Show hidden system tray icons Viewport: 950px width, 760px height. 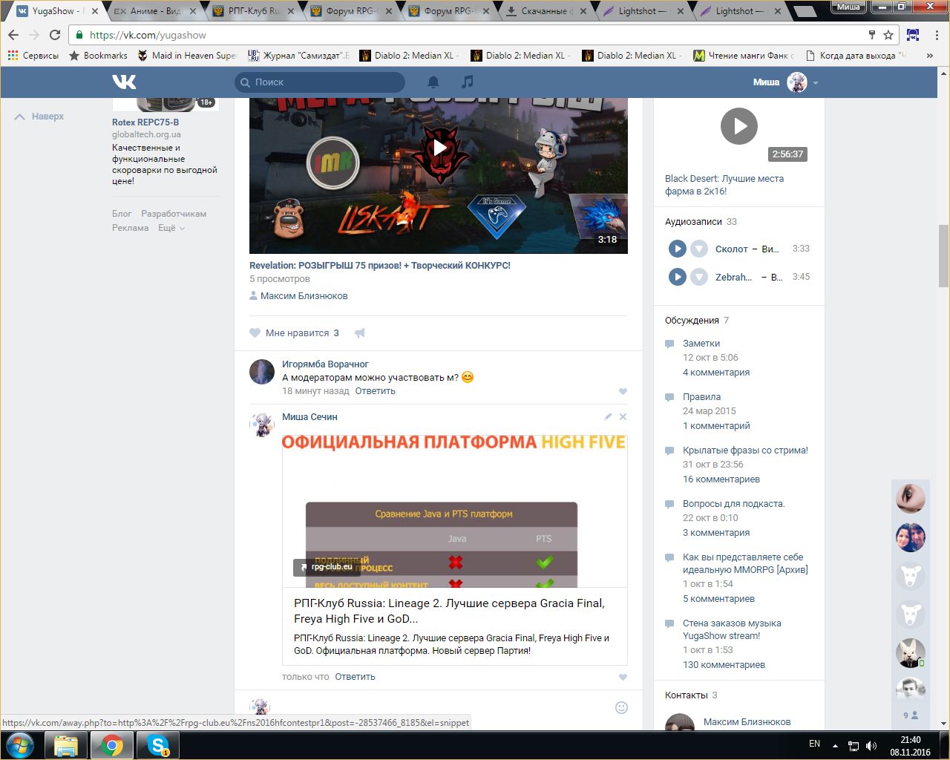835,745
